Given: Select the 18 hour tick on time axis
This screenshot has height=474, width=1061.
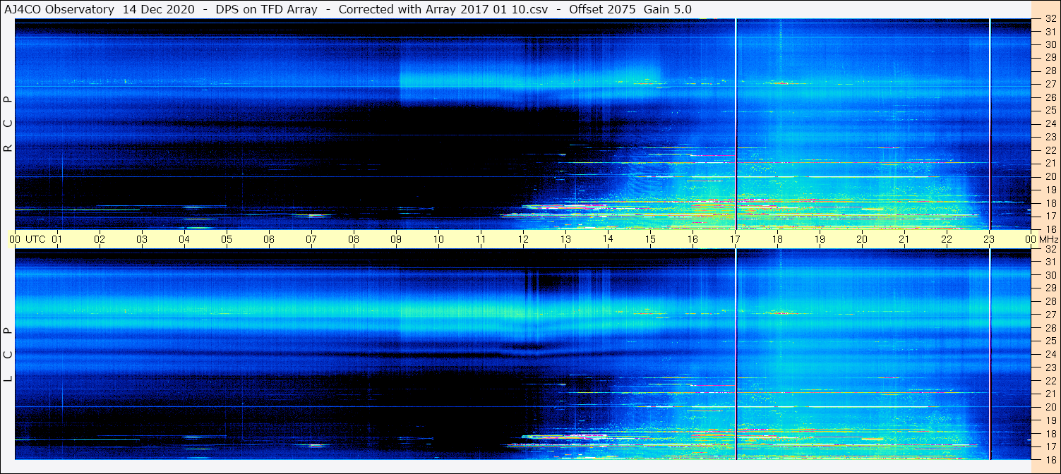Looking at the screenshot, I should pyautogui.click(x=777, y=239).
